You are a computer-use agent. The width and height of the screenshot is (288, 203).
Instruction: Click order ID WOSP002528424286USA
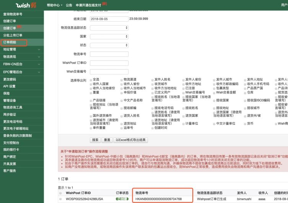pyautogui.click(x=84, y=199)
